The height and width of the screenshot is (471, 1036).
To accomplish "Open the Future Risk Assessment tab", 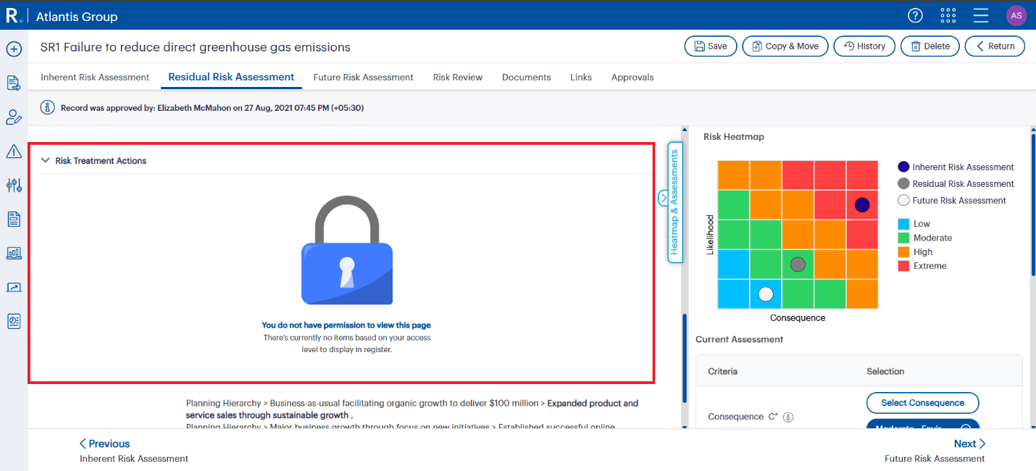I will pyautogui.click(x=363, y=77).
